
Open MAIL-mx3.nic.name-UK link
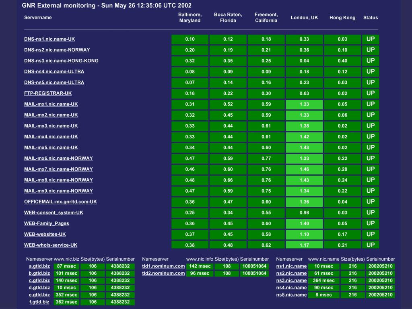[51, 126]
